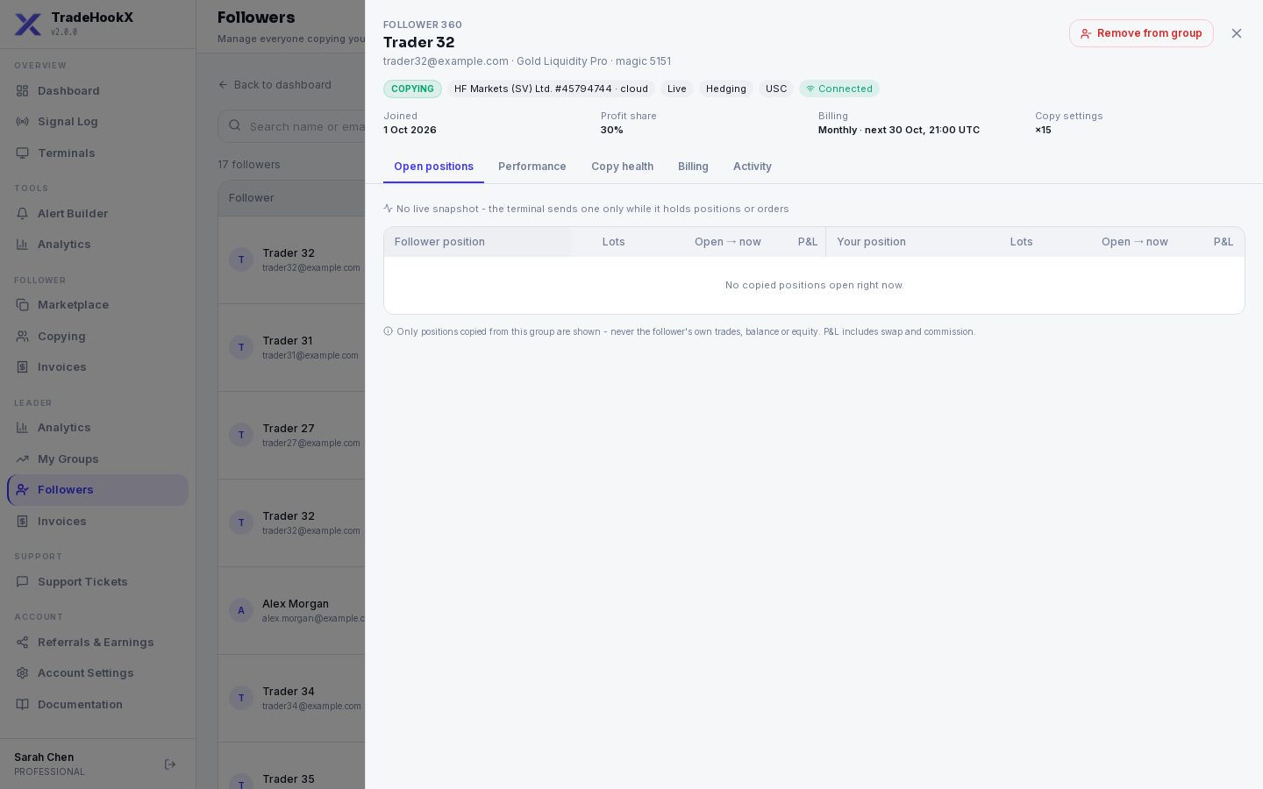Click Remove from group button
Viewport: 1263px width, 789px height.
click(1141, 33)
